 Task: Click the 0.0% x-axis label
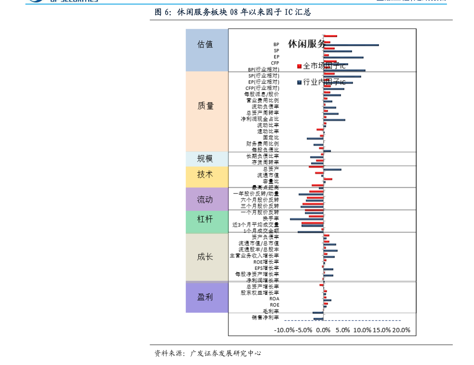323,330
